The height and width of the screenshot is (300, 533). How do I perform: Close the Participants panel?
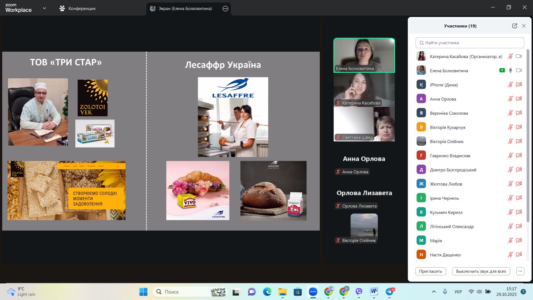pyautogui.click(x=524, y=26)
